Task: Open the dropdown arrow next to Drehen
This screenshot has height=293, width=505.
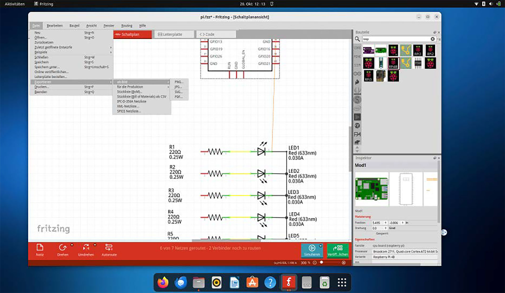Action: point(72,244)
